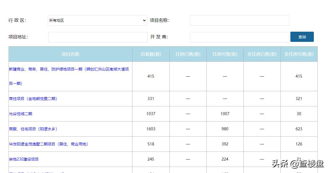Select total units value 331
The width and height of the screenshot is (329, 173).
click(x=151, y=99)
